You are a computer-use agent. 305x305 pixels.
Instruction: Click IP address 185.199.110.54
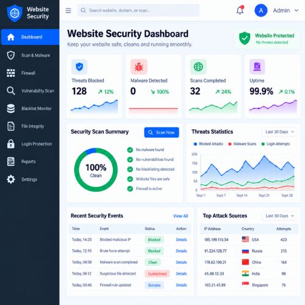click(x=217, y=240)
